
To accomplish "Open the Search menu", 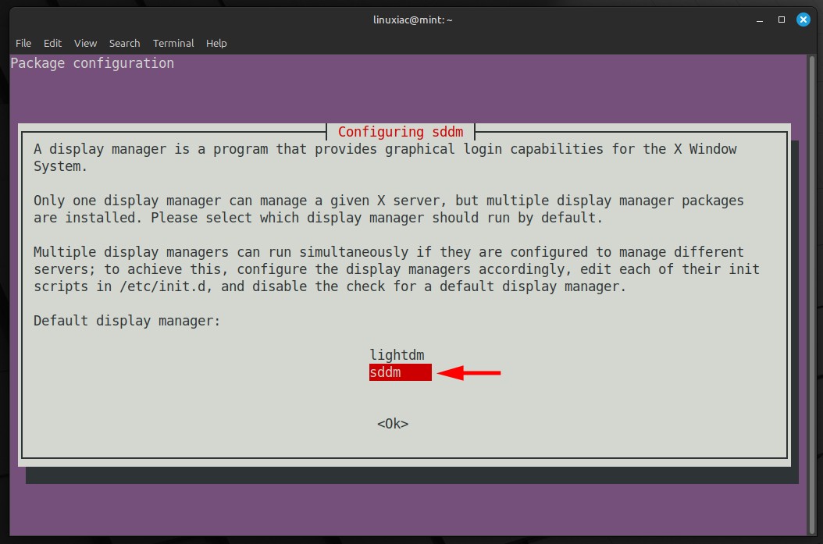I will [x=124, y=43].
